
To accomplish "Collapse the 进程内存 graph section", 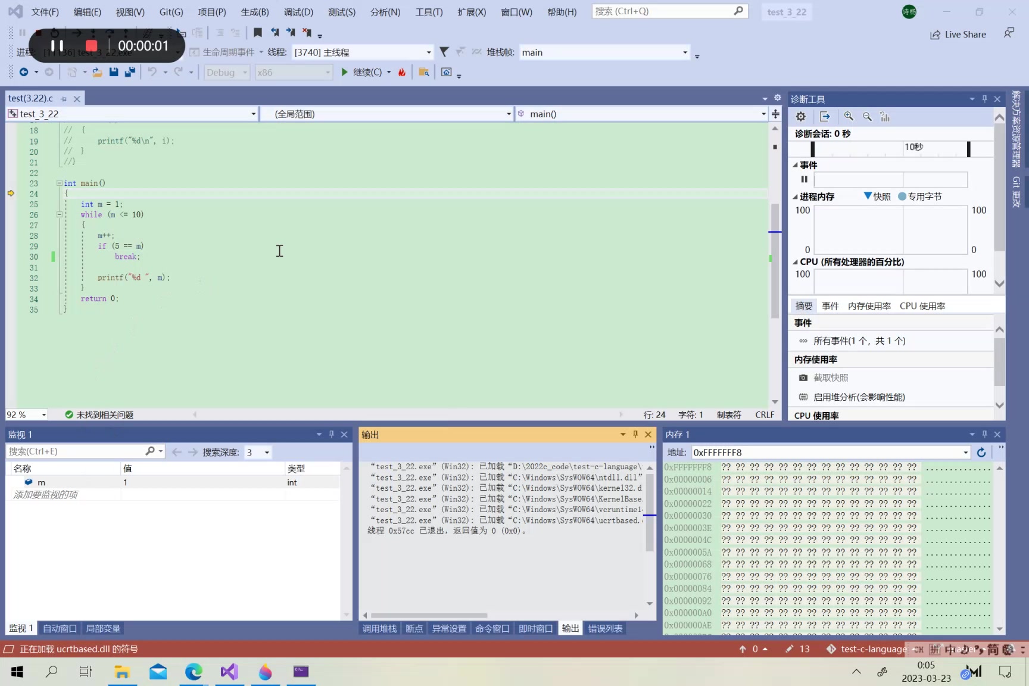I will pos(795,197).
